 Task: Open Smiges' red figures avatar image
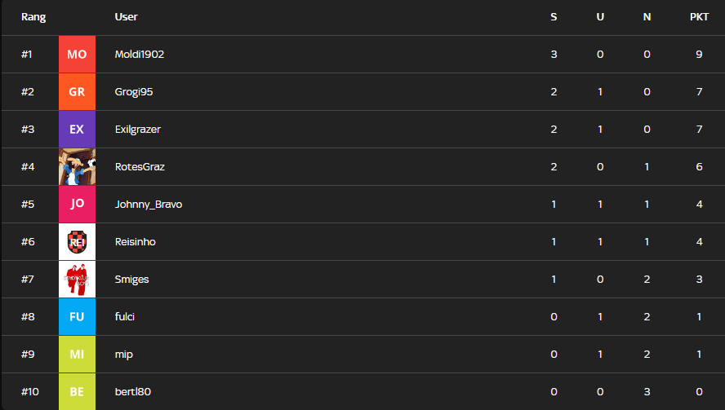coord(78,280)
